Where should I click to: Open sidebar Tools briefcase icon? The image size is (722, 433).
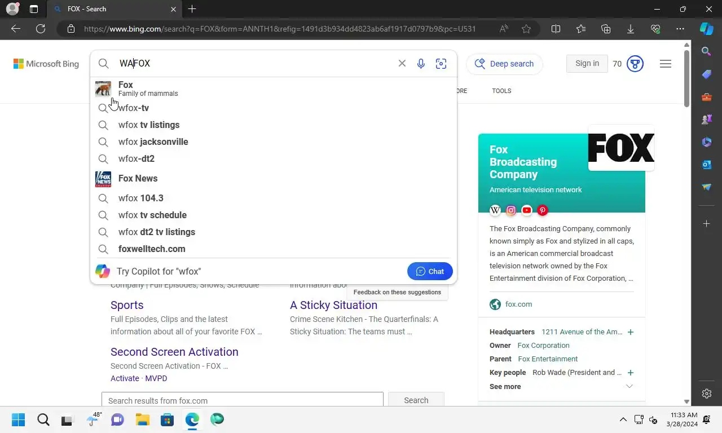tap(706, 97)
